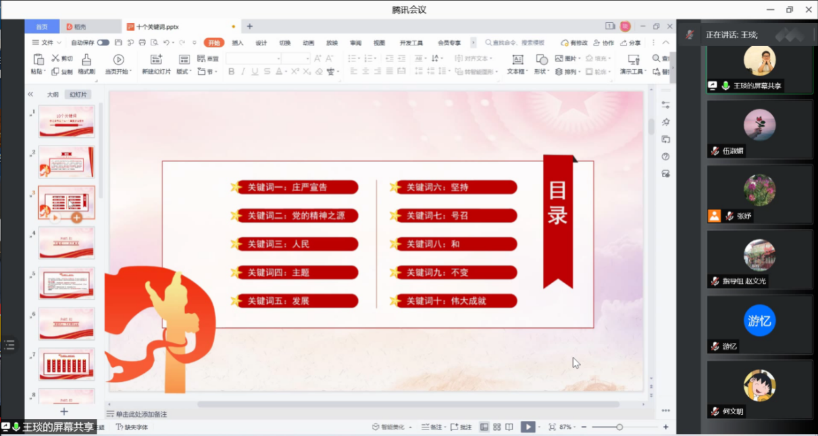
Task: Click the New Slide (新建幻灯片) icon
Action: (x=156, y=60)
